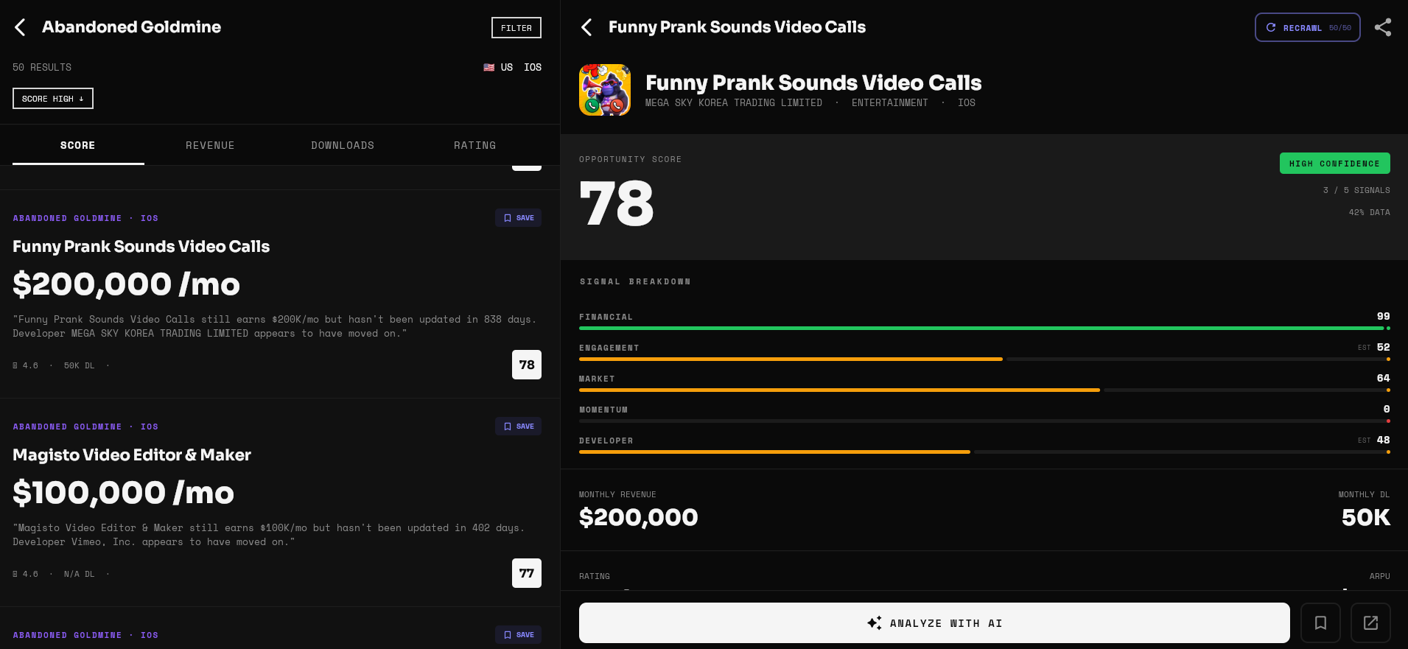Open the Score High sort dropdown

pos(53,98)
